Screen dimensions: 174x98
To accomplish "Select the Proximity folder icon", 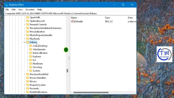I will (x=27, y=88).
